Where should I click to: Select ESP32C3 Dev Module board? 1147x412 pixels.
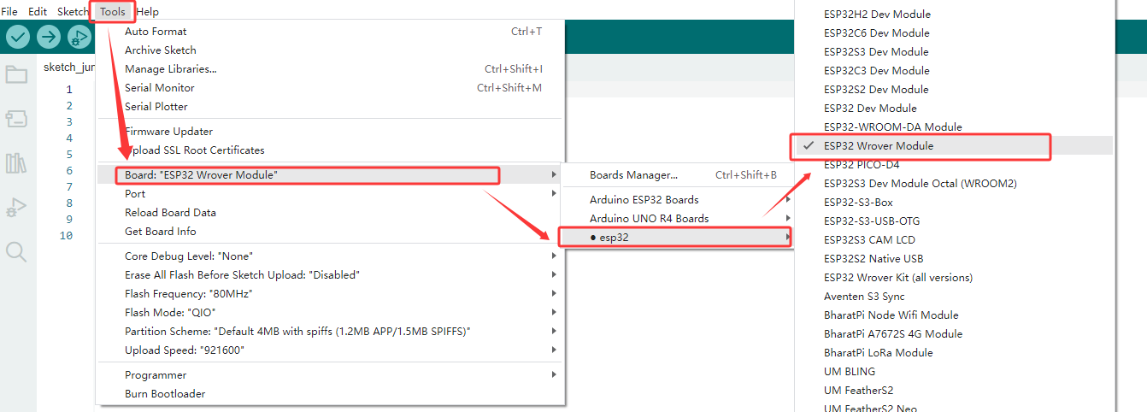point(955,71)
